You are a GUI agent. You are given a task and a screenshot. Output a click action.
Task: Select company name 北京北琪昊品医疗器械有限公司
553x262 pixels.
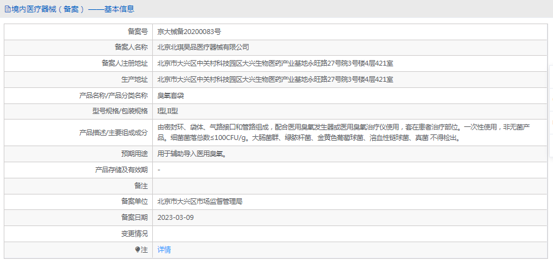(203, 47)
